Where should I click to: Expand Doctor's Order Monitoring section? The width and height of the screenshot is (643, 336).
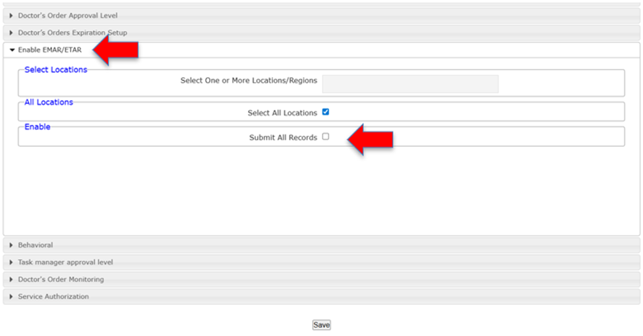[x=321, y=279]
